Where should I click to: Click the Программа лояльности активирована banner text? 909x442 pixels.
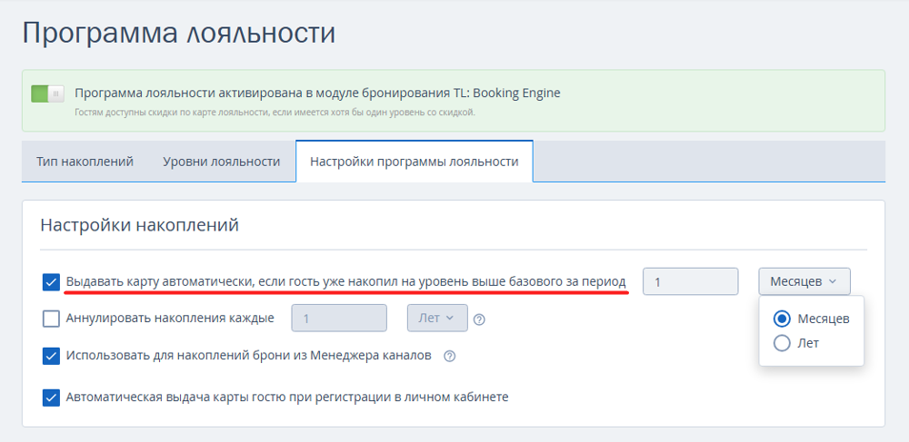317,93
